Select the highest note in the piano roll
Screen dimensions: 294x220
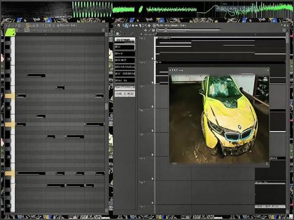coord(36,76)
